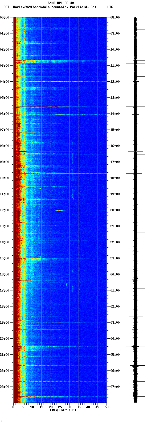
Task: Click the '0' frequency axis tick label
Action: 13,407
